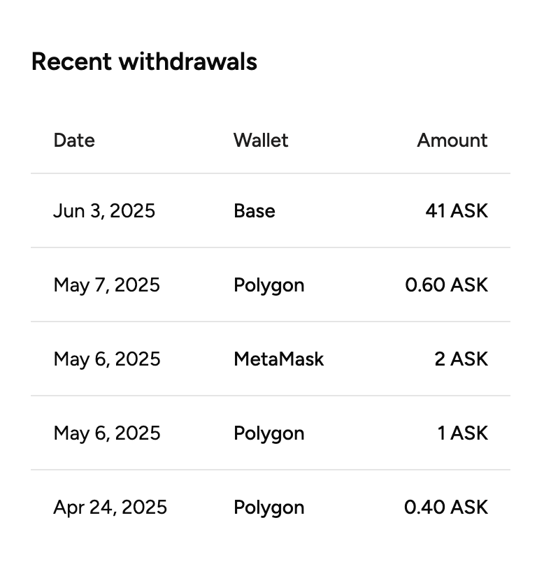Select the Apr 24, 2025 date cell
Image resolution: width=537 pixels, height=562 pixels.
tap(110, 507)
